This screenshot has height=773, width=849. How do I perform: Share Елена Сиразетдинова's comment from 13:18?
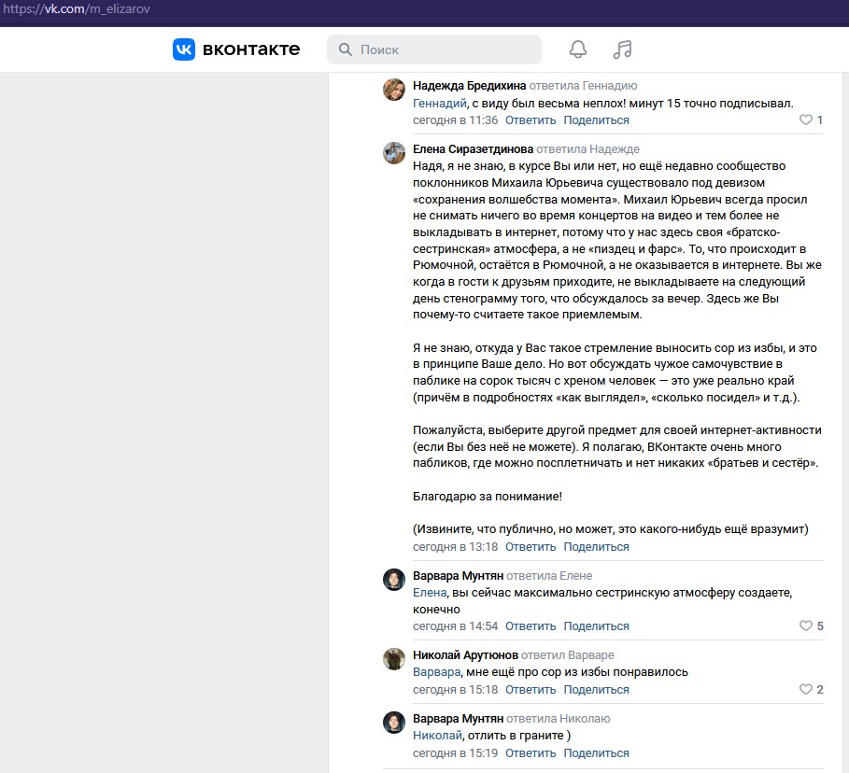point(596,547)
